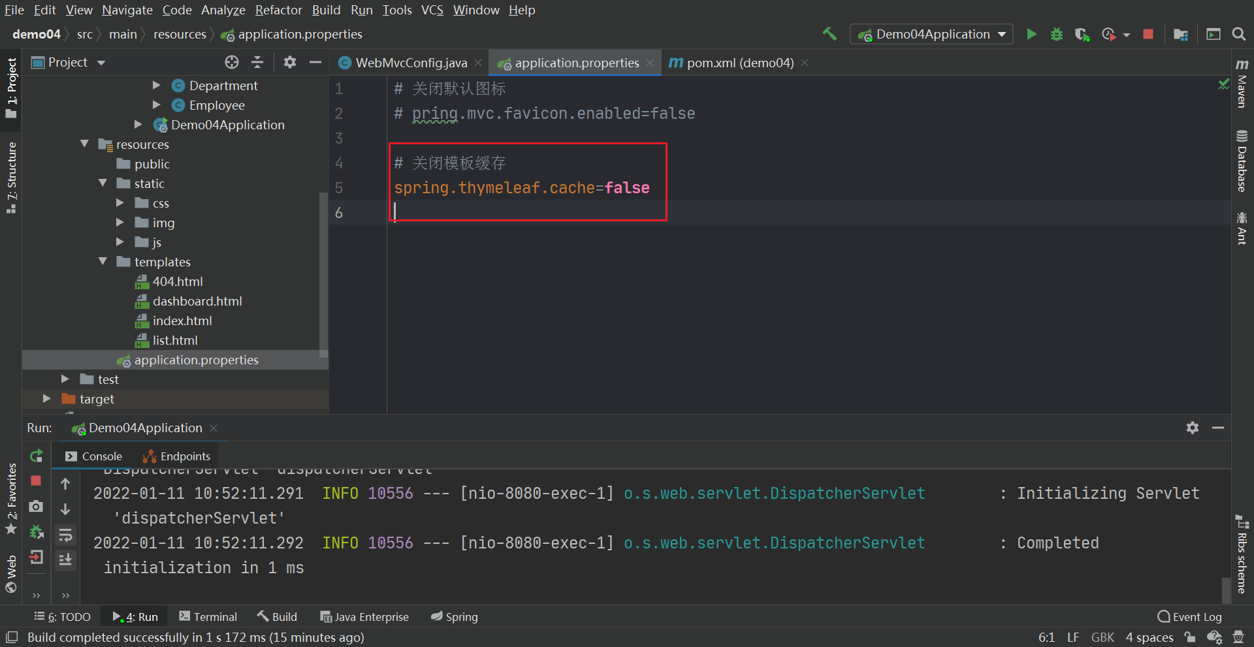Run Demo04Application with the green play icon

[1031, 34]
